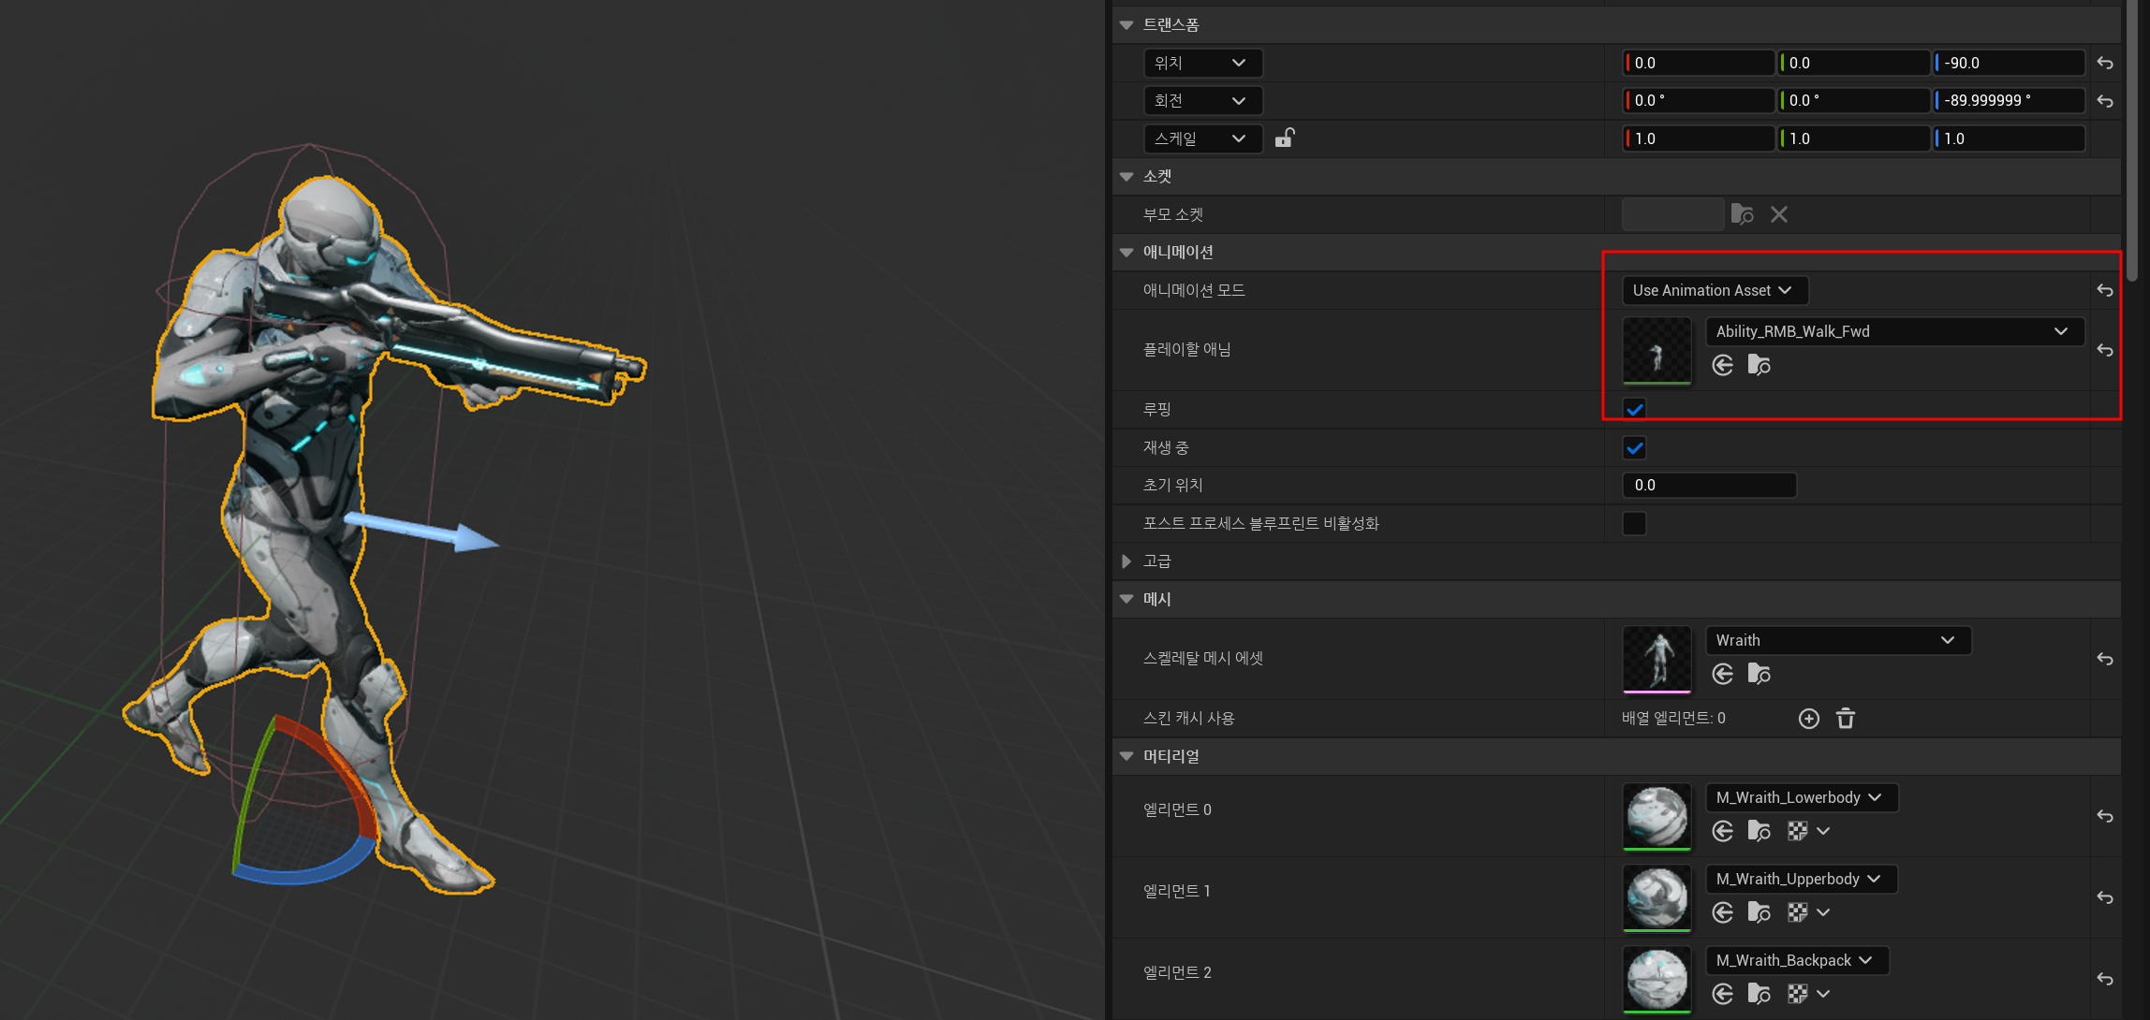Collapse the transform (트랜스폼) section header

coord(1127,25)
